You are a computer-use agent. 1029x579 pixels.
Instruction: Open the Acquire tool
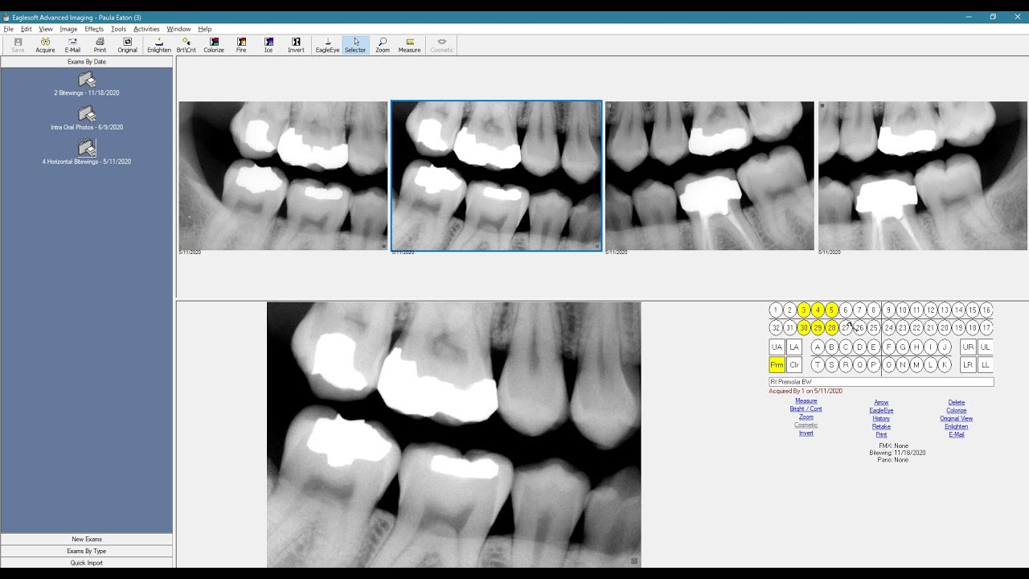45,45
